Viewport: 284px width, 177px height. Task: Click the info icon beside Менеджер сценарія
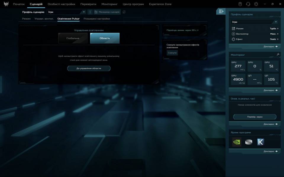[x=124, y=12]
